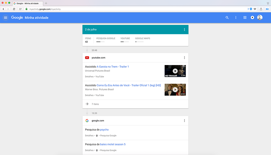
Task: Click the secure lock icon
Action: click(26, 9)
